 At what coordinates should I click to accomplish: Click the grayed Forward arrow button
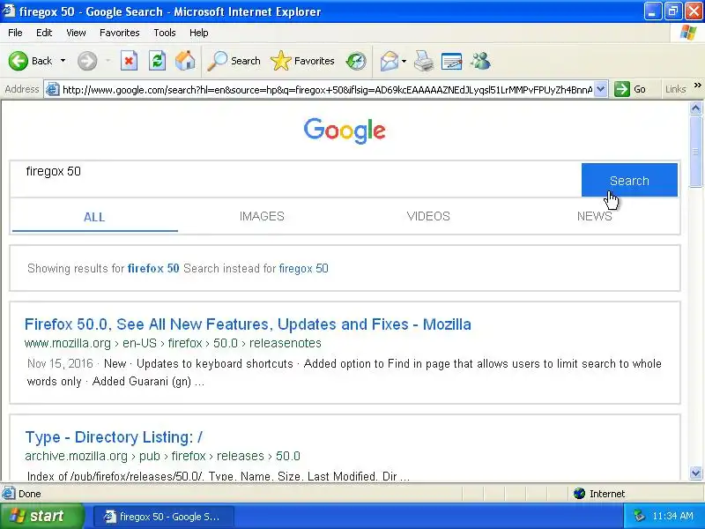click(x=87, y=61)
